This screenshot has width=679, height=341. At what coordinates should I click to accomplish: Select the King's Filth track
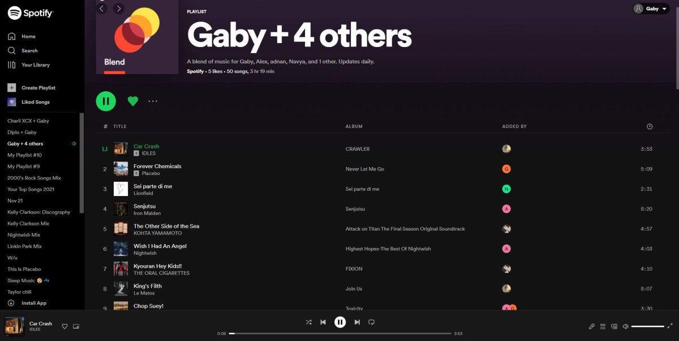click(148, 286)
